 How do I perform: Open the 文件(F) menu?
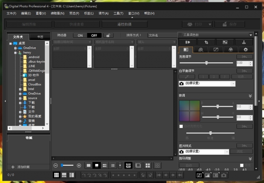[x=11, y=14]
